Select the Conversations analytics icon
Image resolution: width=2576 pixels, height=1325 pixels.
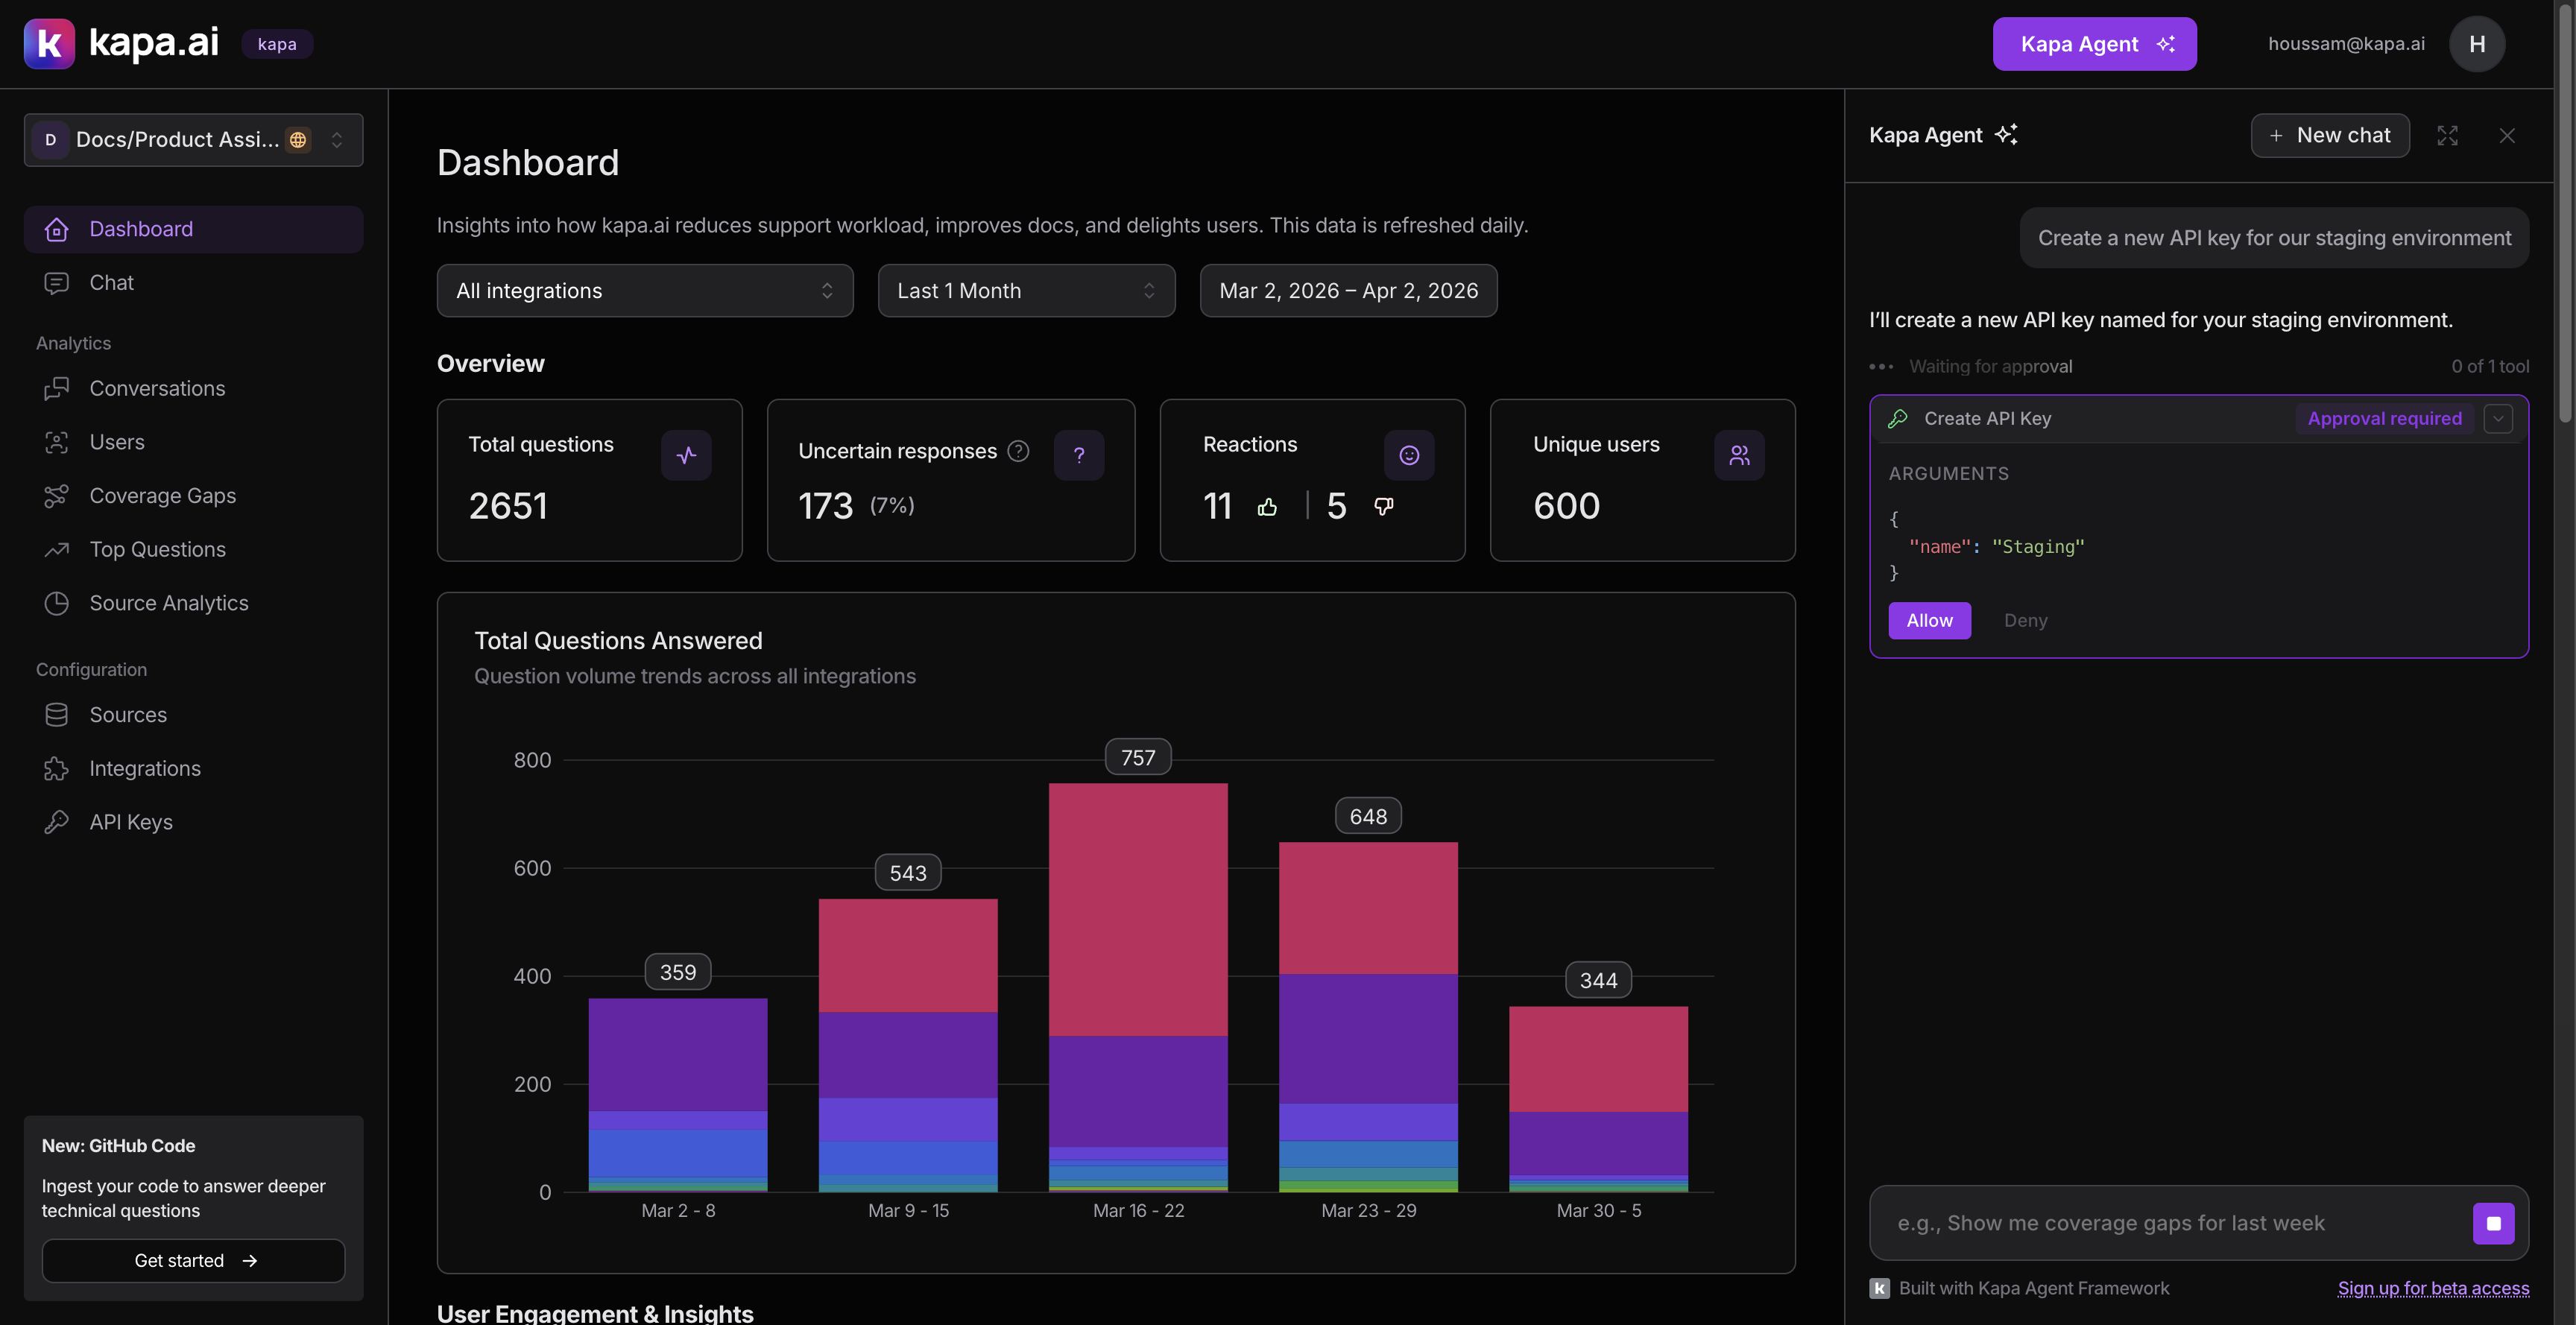coord(57,388)
